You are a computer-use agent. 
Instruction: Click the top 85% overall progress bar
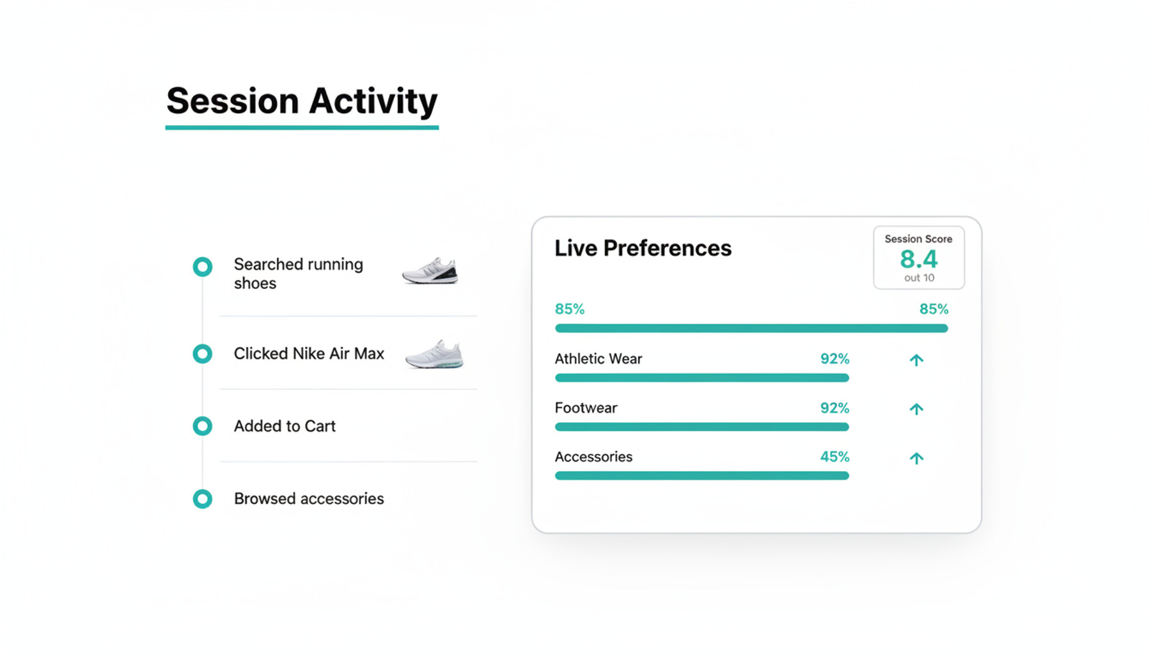tap(751, 328)
